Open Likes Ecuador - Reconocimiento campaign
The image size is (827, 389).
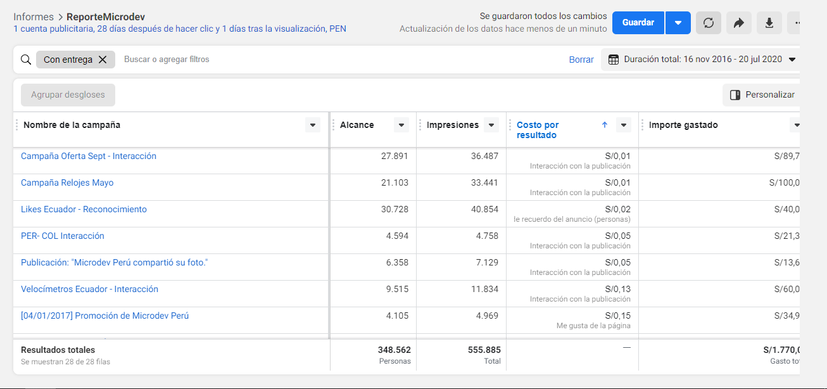coord(84,210)
